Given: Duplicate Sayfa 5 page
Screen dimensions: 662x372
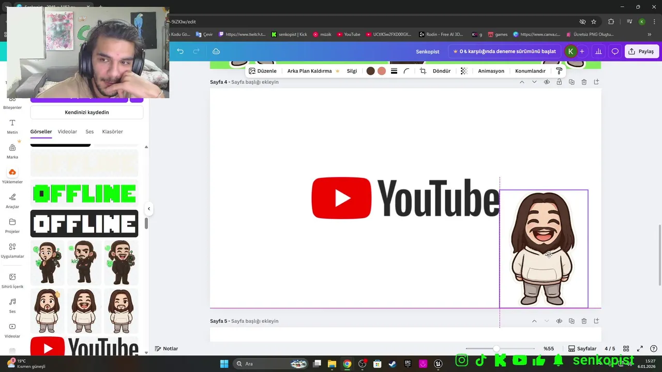Looking at the screenshot, I should click(571, 321).
